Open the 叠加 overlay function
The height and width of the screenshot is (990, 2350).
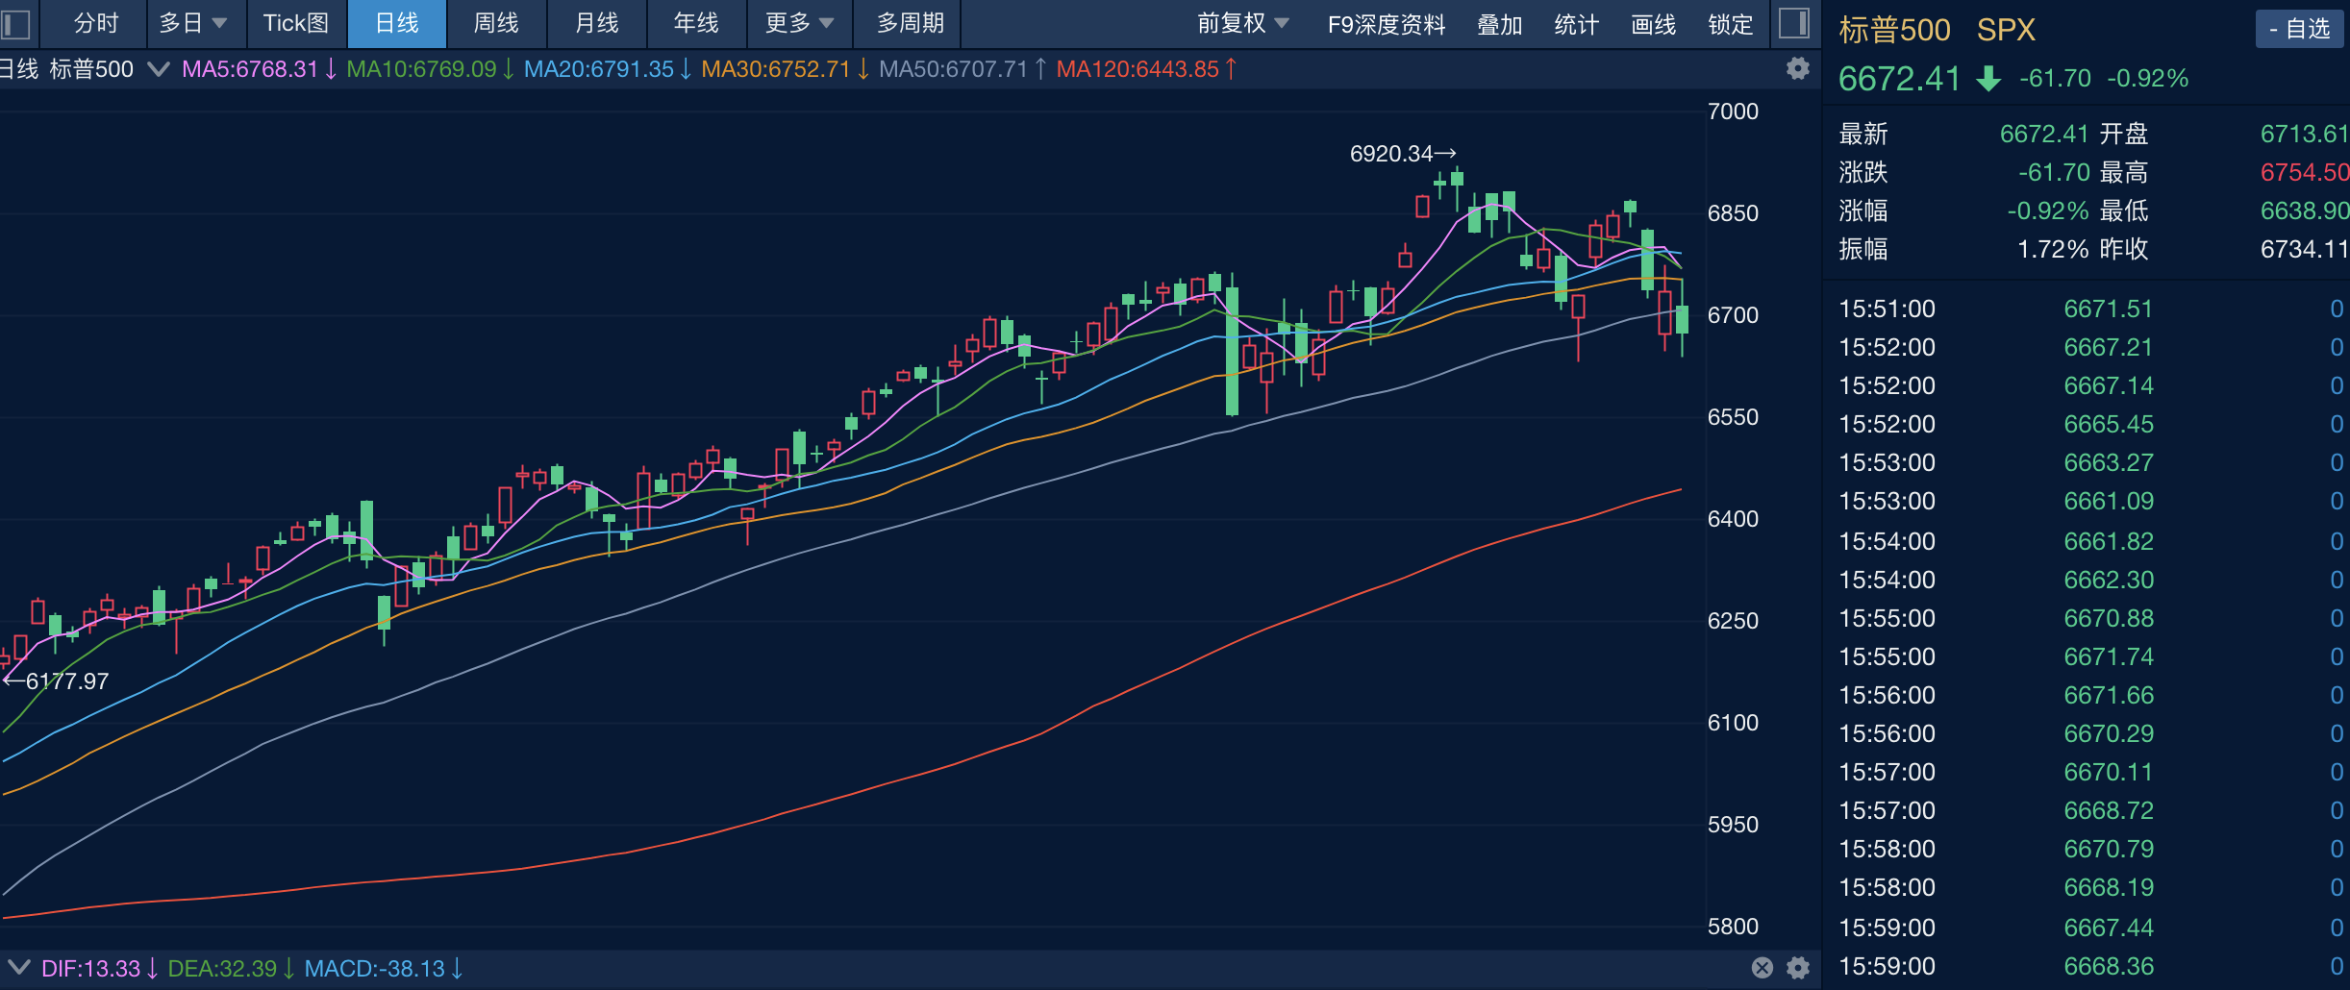point(1500,25)
